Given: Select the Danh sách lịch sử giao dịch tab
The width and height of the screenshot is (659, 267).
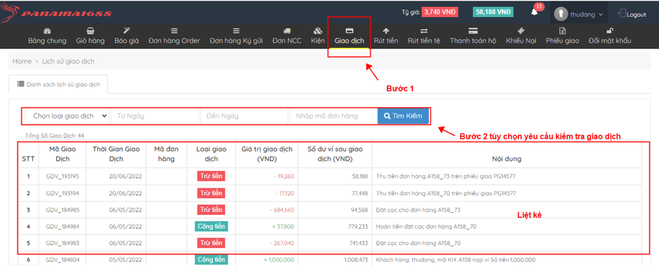Looking at the screenshot, I should [x=58, y=84].
